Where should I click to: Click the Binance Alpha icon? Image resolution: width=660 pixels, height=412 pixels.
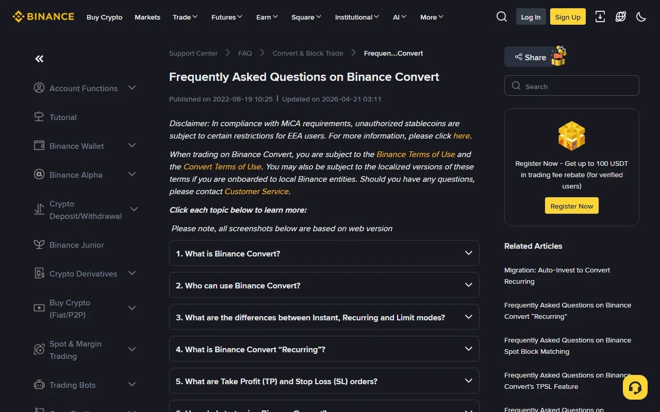click(x=39, y=175)
